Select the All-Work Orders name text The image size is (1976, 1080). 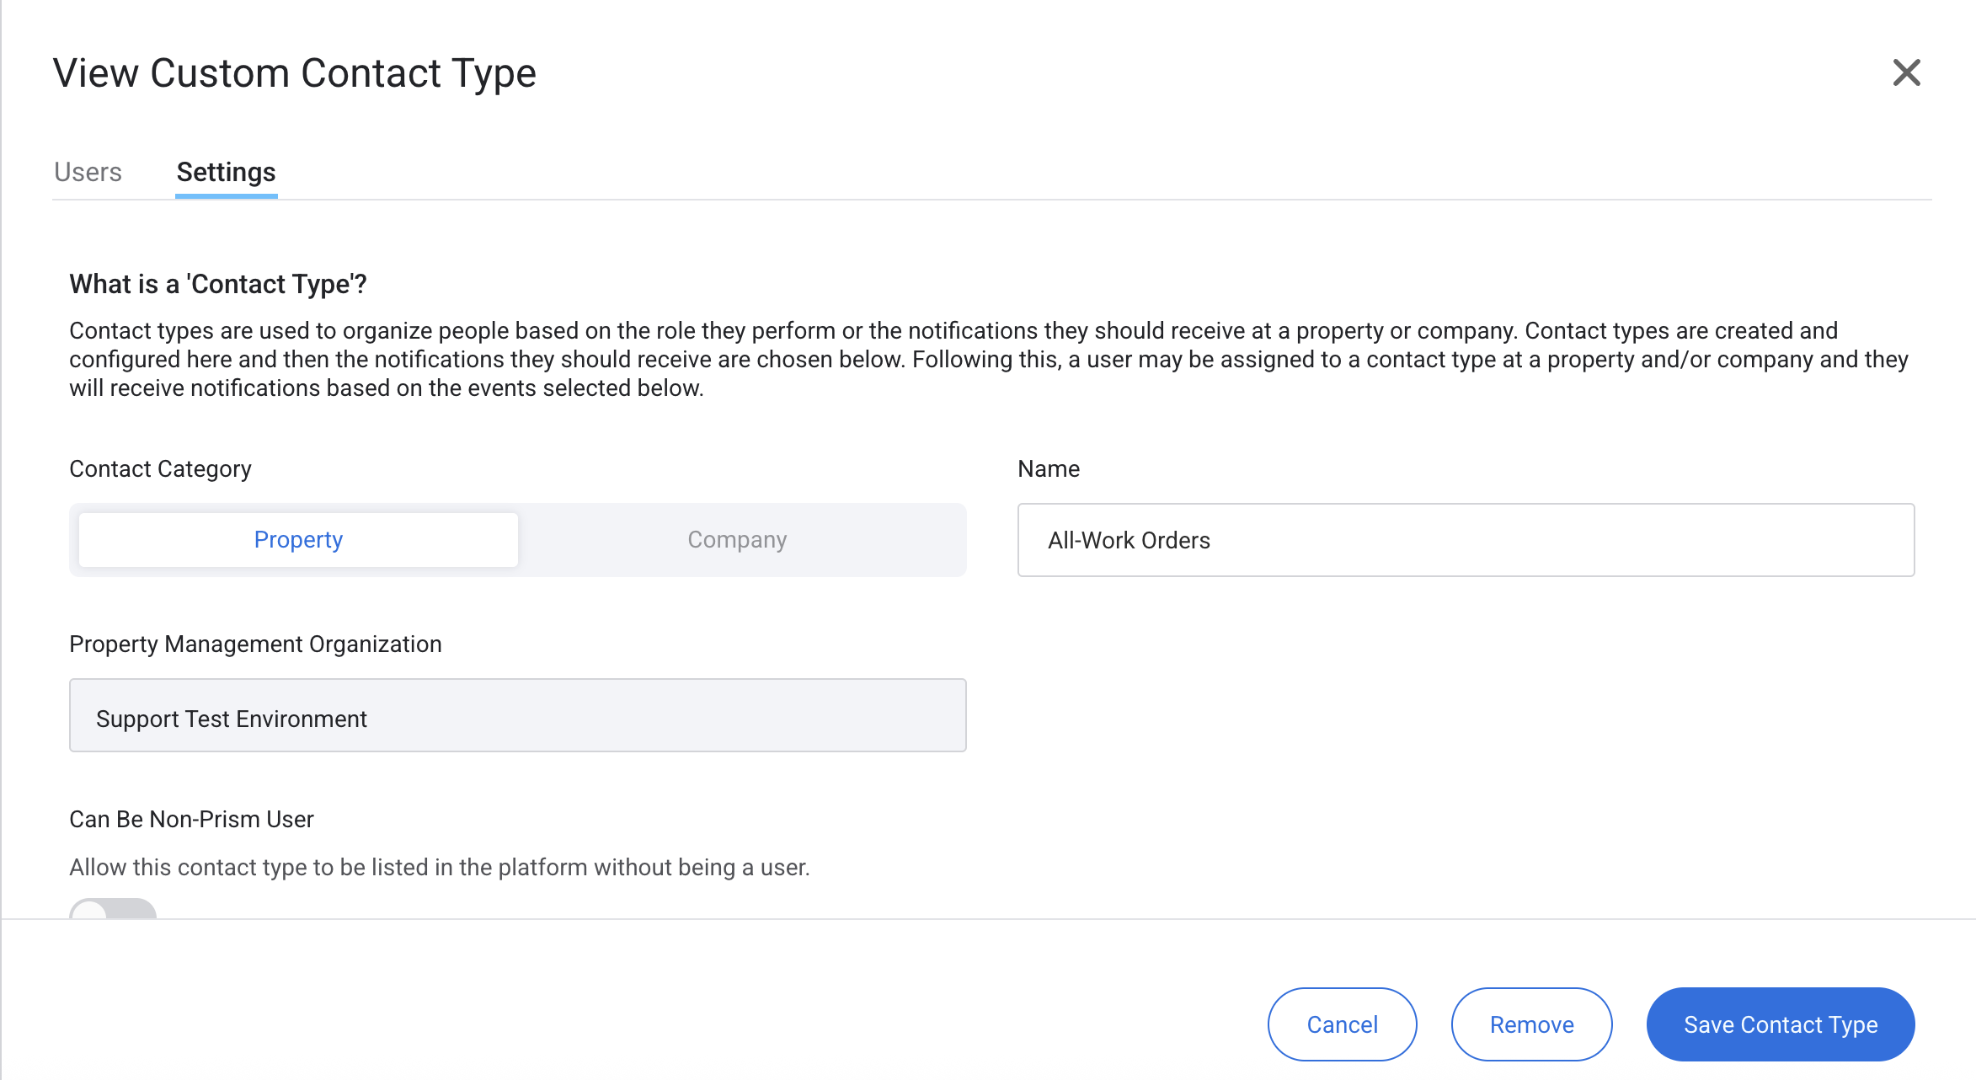coord(1129,540)
